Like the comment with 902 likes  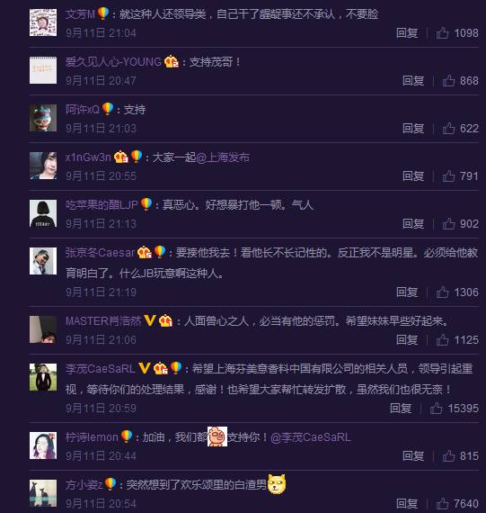pyautogui.click(x=448, y=224)
